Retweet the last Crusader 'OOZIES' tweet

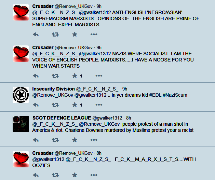point(55,175)
